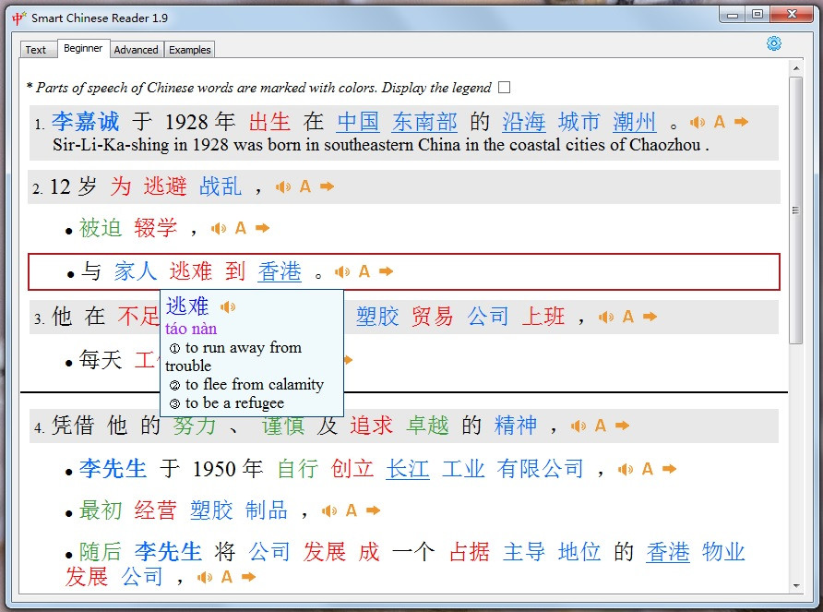The height and width of the screenshot is (612, 823).
Task: Click the scrollbar up arrow
Action: (795, 68)
